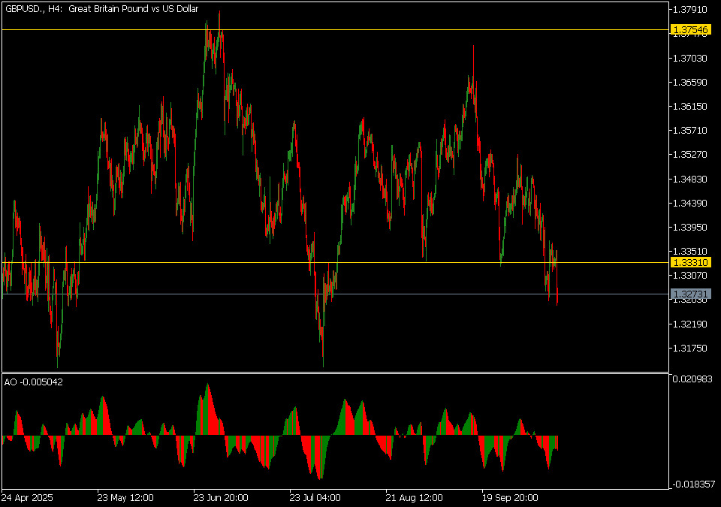The image size is (721, 507).
Task: Click the 19 Sep 20:00 time label
Action: click(508, 497)
